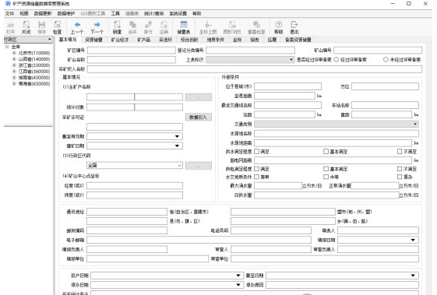Viewport: 437px width, 295px height.
Task: Click the 经度 coordinate input field
Action: pyautogui.click(x=135, y=185)
